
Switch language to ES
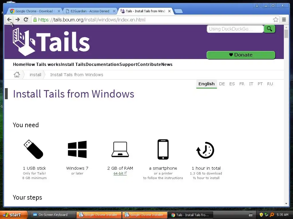(232, 84)
